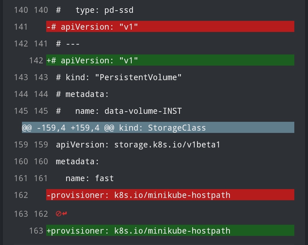Select the added line '+# apiVersion: "v1"'
This screenshot has width=308, height=245.
(x=170, y=60)
